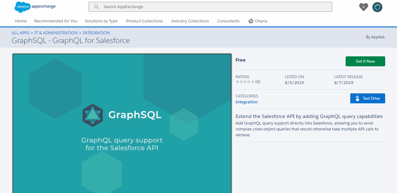Navigate to IT & ADMINISTRATION breadcrumb
This screenshot has height=193, width=397.
pyautogui.click(x=56, y=33)
